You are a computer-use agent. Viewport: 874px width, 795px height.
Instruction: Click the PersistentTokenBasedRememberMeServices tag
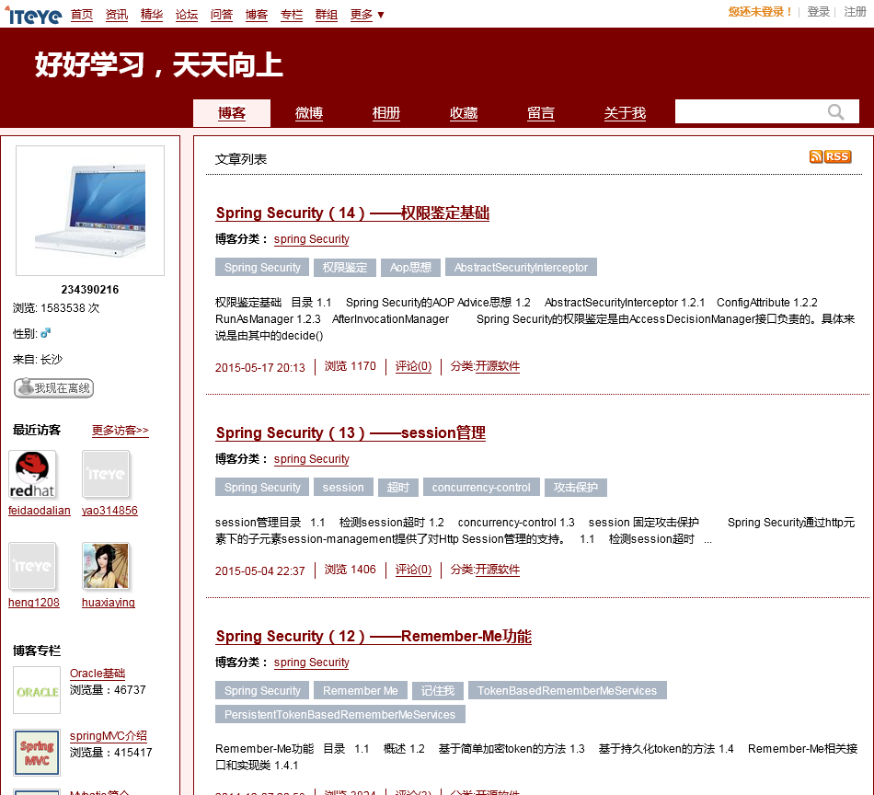pos(340,714)
